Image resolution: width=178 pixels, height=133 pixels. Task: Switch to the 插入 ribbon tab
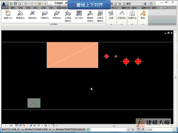coord(36,8)
